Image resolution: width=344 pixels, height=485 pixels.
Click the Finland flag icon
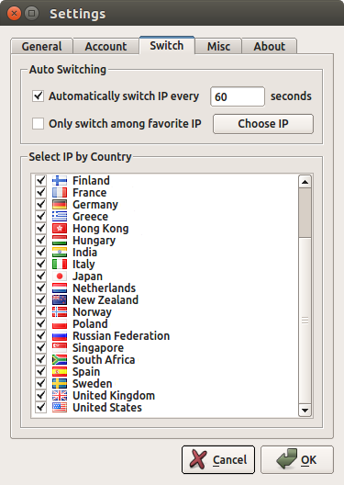(x=60, y=181)
